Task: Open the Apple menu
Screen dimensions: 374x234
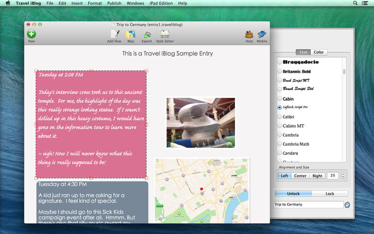Action: pyautogui.click(x=8, y=3)
